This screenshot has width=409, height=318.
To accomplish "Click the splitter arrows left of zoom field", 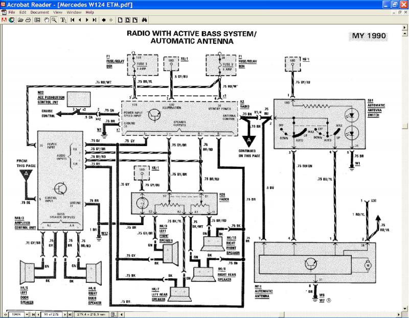I will click(x=6, y=314).
